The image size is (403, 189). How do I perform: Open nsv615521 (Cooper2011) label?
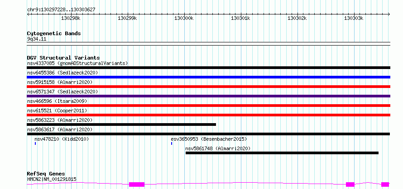point(57,111)
